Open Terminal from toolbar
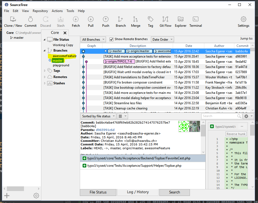This screenshot has width=258, height=203. tap(195, 22)
